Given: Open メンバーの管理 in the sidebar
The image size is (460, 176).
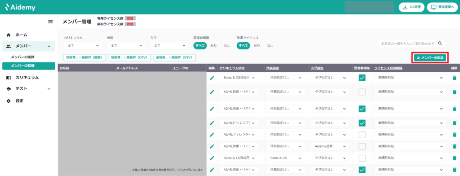Looking at the screenshot, I should pyautogui.click(x=29, y=66).
